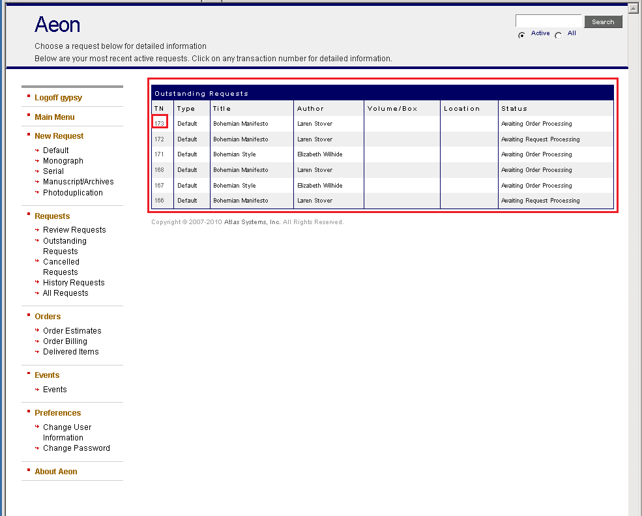Open the New Request section
This screenshot has width=642, height=516.
pyautogui.click(x=60, y=136)
